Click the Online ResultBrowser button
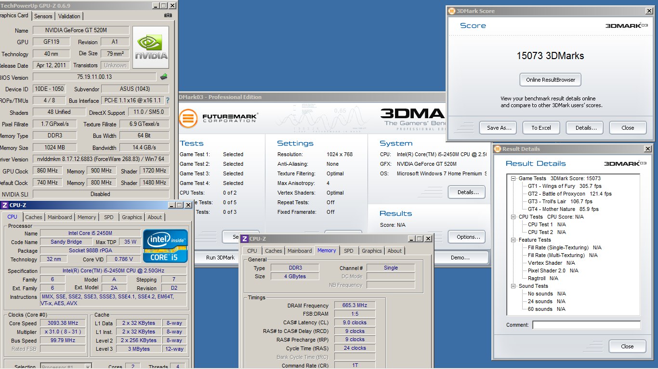Screen dimensions: 658x369 point(551,80)
